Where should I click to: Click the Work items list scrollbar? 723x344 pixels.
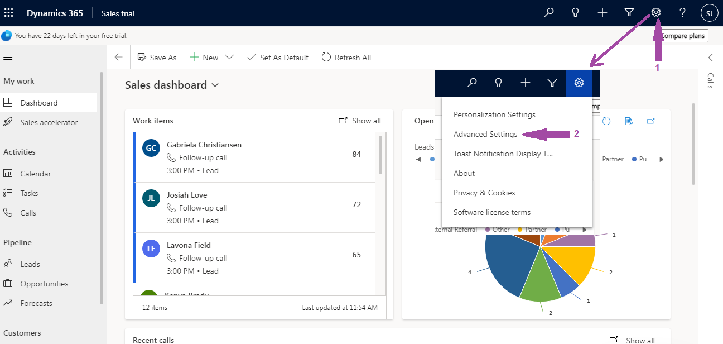click(380, 155)
